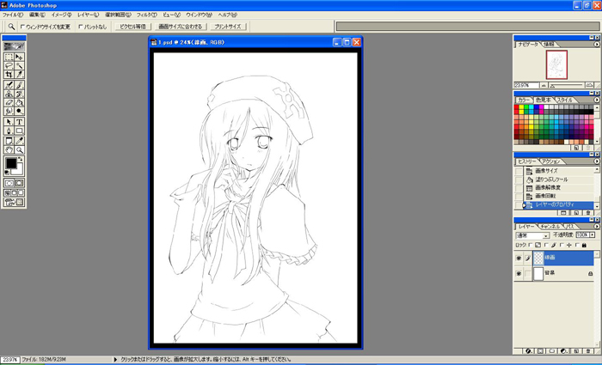The height and width of the screenshot is (365, 602).
Task: Click the 画面サイズに合わせる button
Action: (181, 27)
